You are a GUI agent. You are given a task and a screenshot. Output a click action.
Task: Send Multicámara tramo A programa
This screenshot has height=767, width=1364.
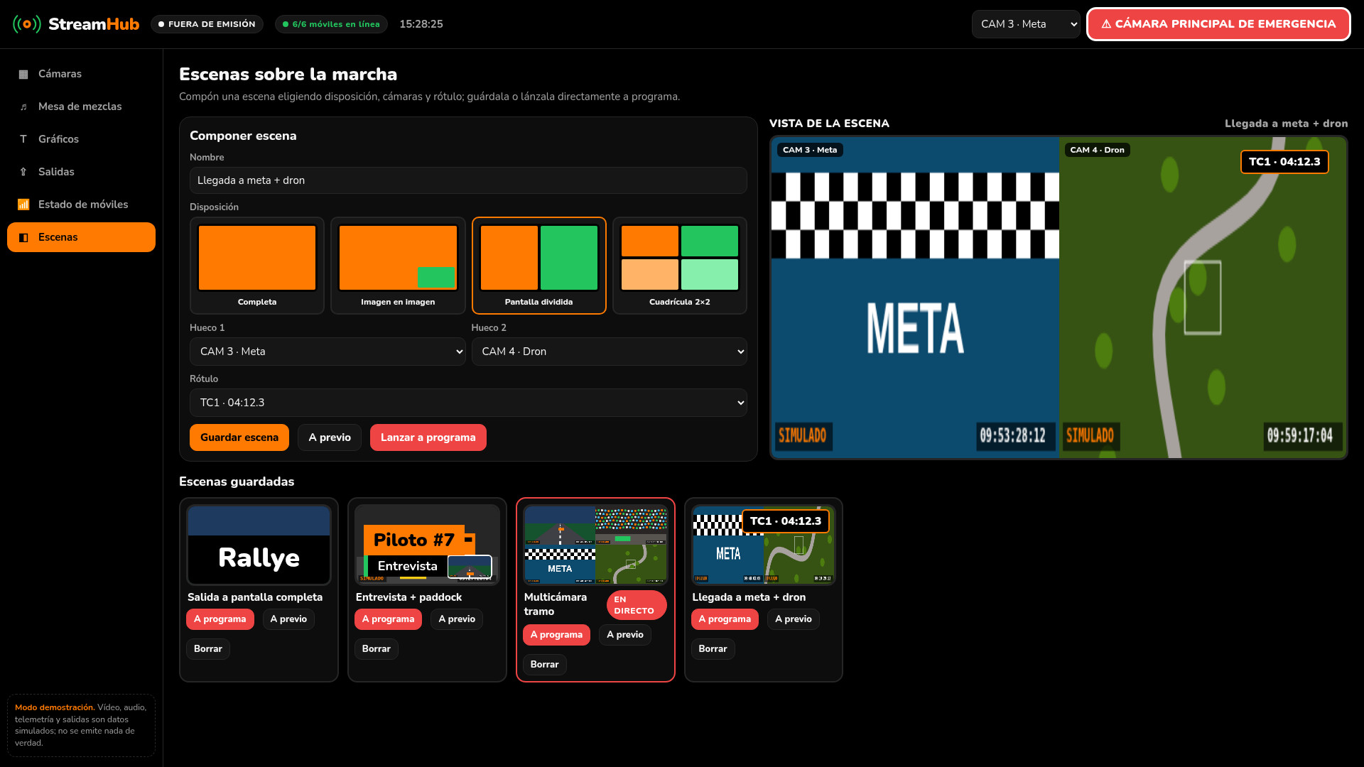pyautogui.click(x=557, y=635)
